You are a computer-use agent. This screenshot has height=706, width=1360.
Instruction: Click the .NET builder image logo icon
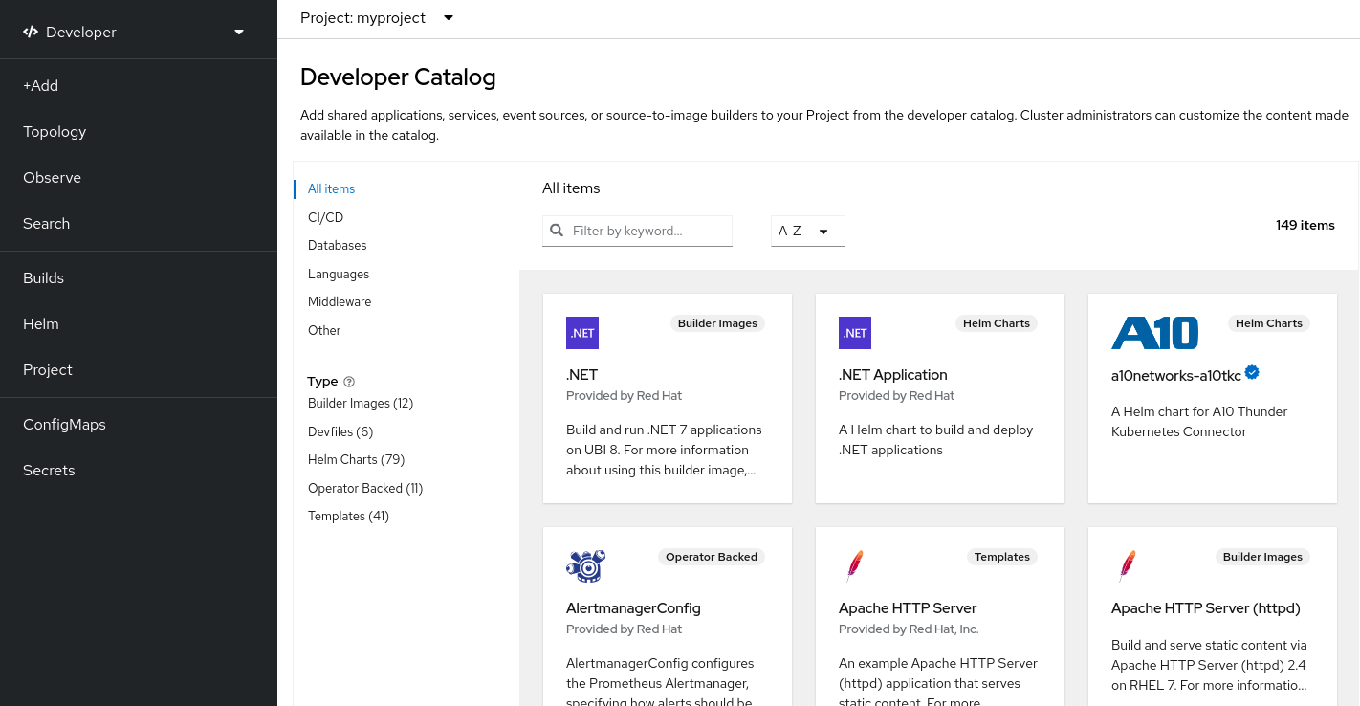582,333
